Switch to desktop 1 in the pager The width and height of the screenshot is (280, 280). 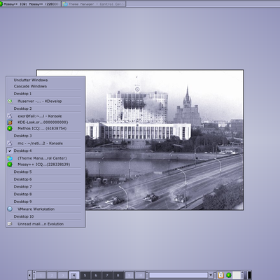(41, 275)
